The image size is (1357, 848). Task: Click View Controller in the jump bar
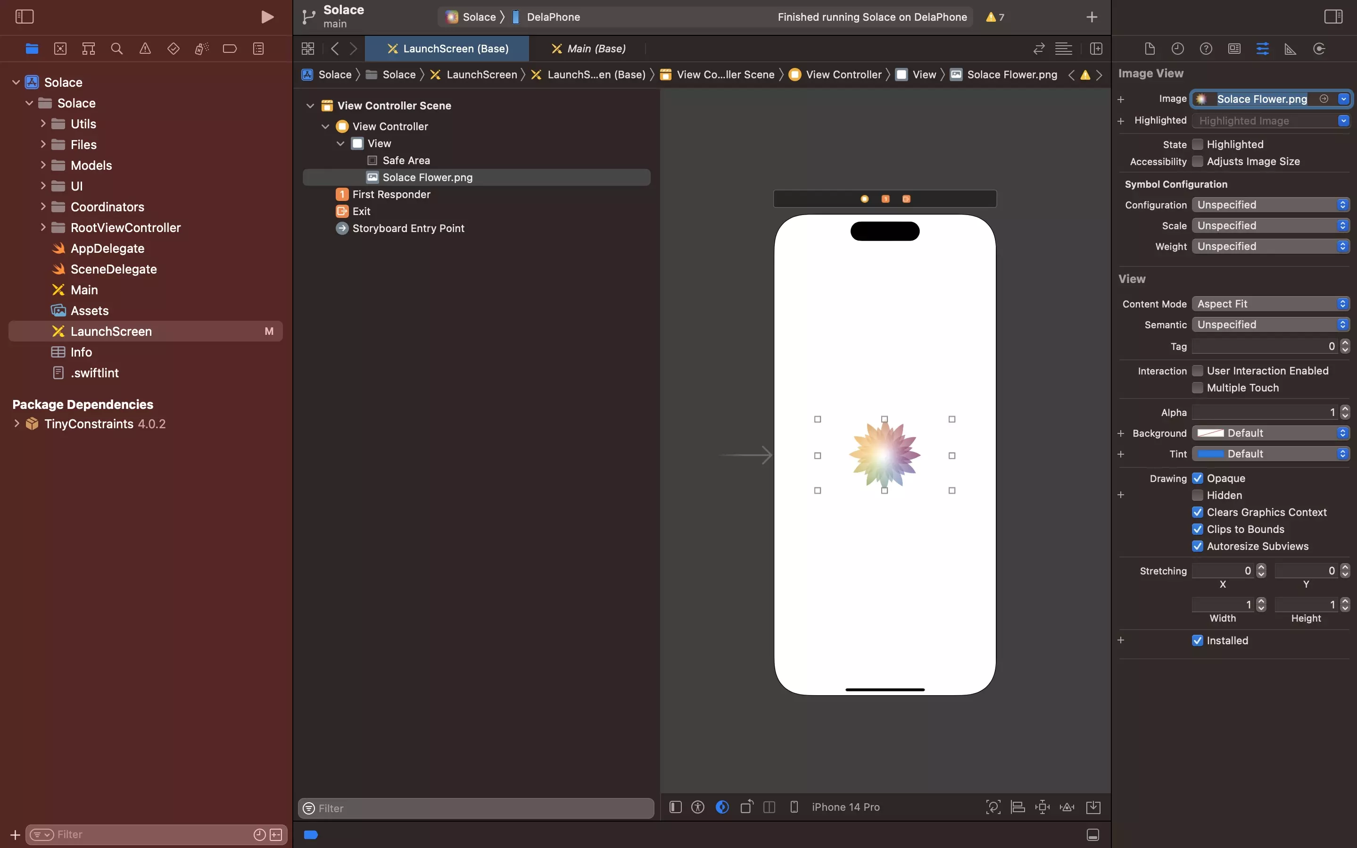point(835,75)
